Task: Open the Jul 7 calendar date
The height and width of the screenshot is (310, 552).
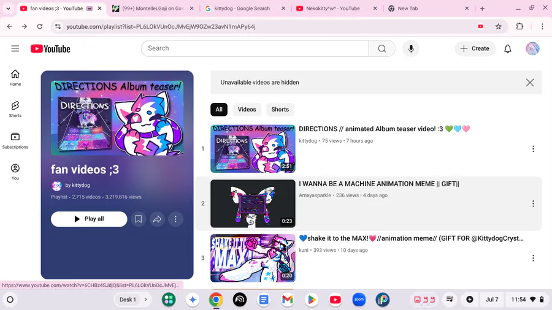Action: pos(492,300)
